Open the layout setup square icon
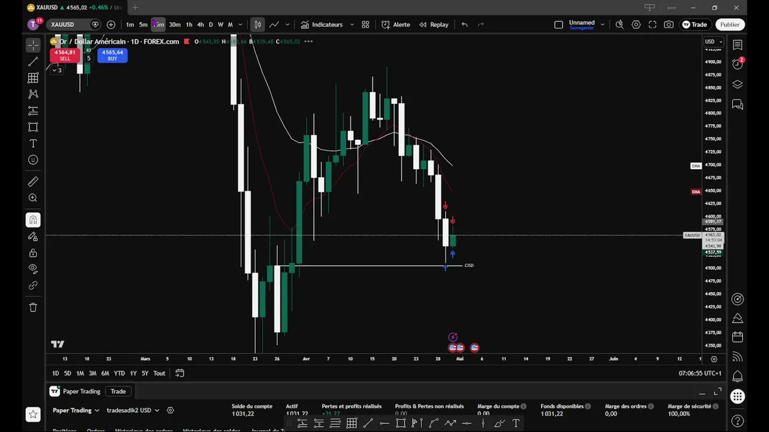Screen dimensions: 769x432 click(x=559, y=25)
